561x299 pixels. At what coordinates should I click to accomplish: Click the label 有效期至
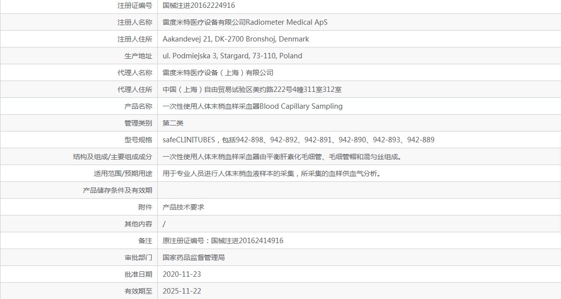coord(138,291)
